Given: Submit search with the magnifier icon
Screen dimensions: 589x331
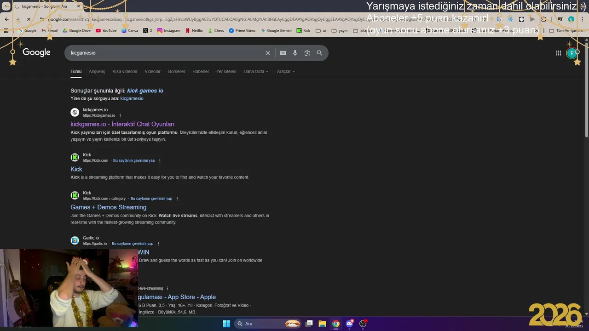Looking at the screenshot, I should [319, 53].
